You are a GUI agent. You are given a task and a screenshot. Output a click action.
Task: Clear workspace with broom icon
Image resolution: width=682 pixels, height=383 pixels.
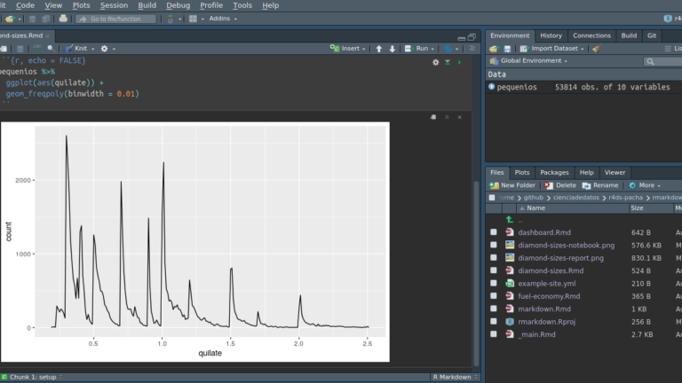pyautogui.click(x=597, y=49)
